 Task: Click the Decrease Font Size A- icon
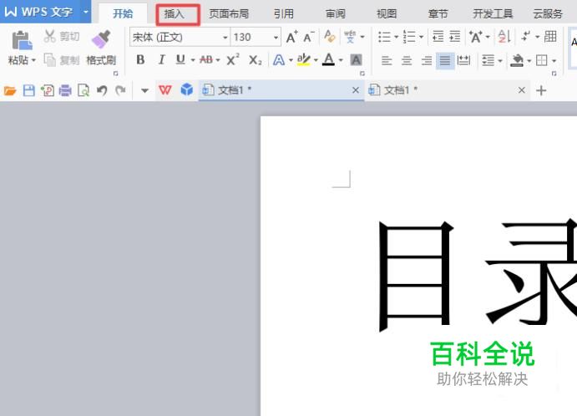coord(308,38)
